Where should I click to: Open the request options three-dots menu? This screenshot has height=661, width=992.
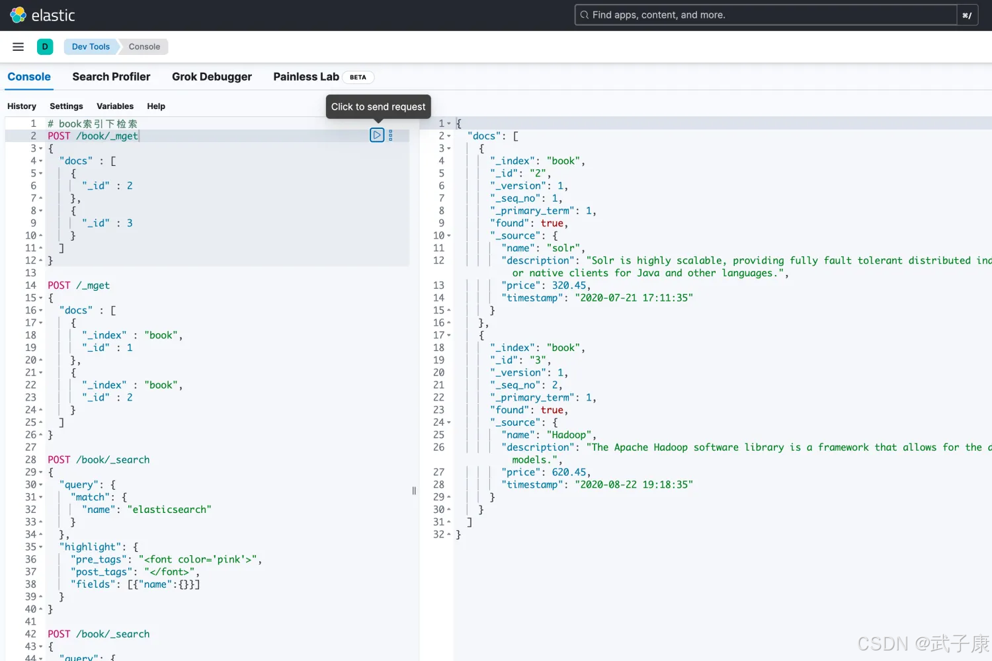391,136
